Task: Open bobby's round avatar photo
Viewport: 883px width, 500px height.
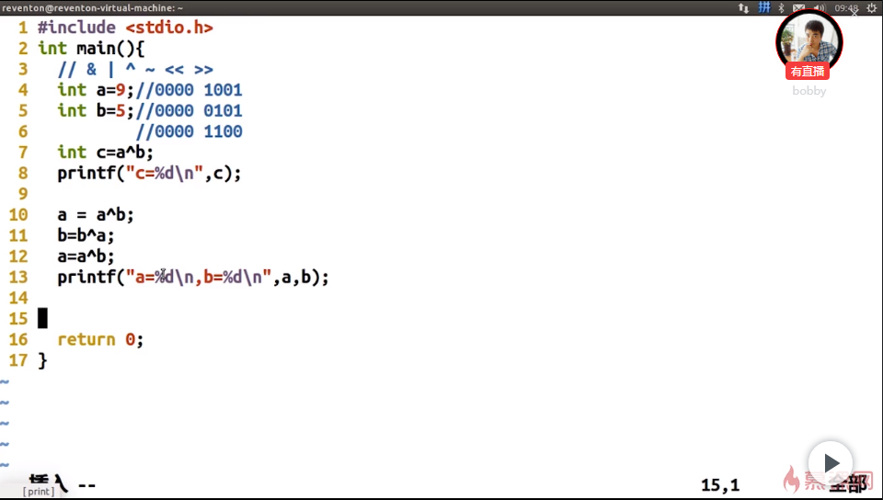Action: 809,41
